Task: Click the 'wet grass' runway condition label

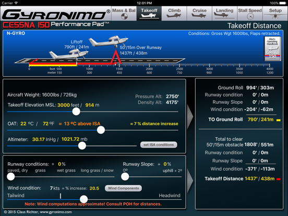Action: pos(66,171)
